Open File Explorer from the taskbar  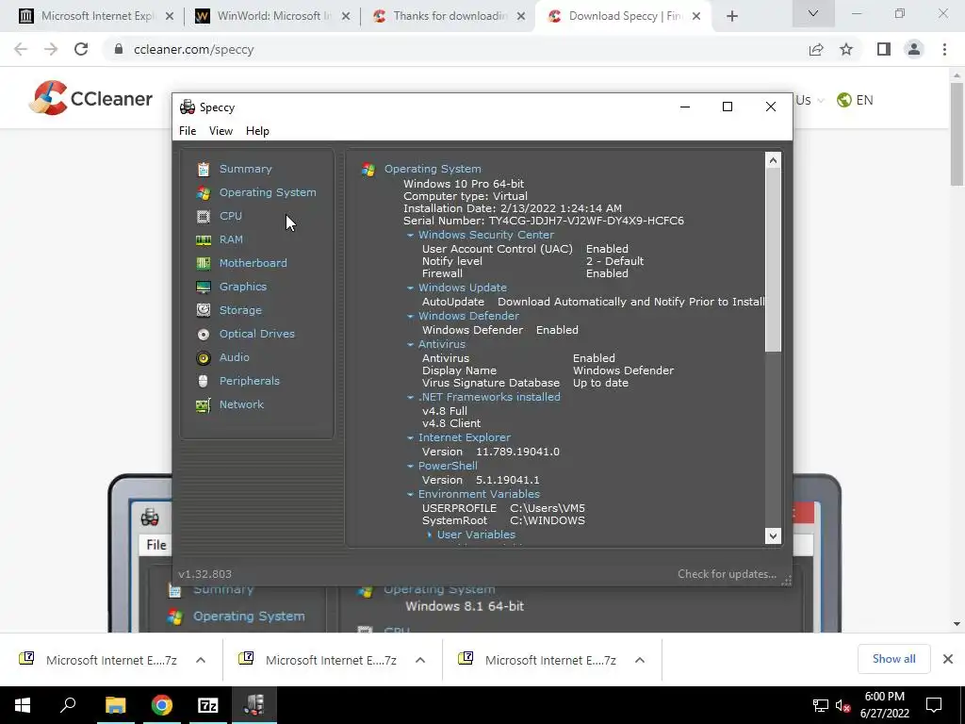[x=115, y=705]
